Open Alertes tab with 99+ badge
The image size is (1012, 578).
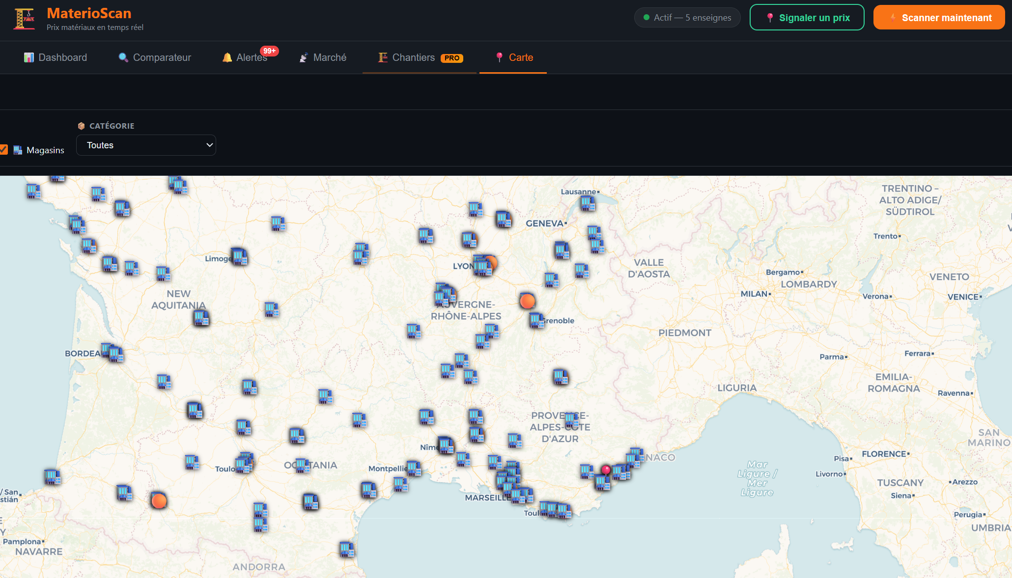(246, 57)
